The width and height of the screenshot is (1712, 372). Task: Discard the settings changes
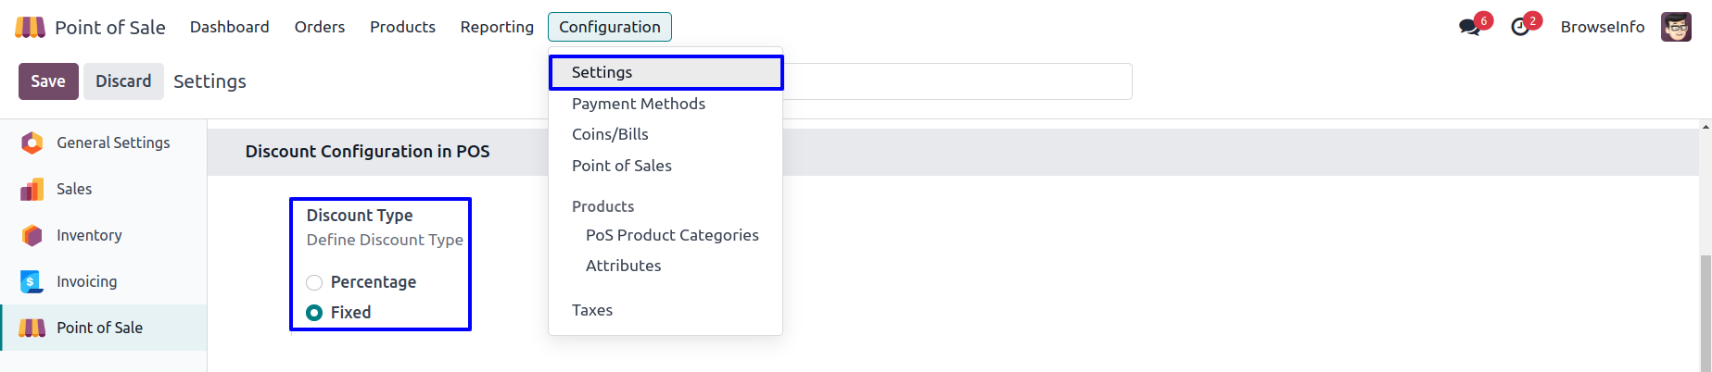(x=123, y=81)
